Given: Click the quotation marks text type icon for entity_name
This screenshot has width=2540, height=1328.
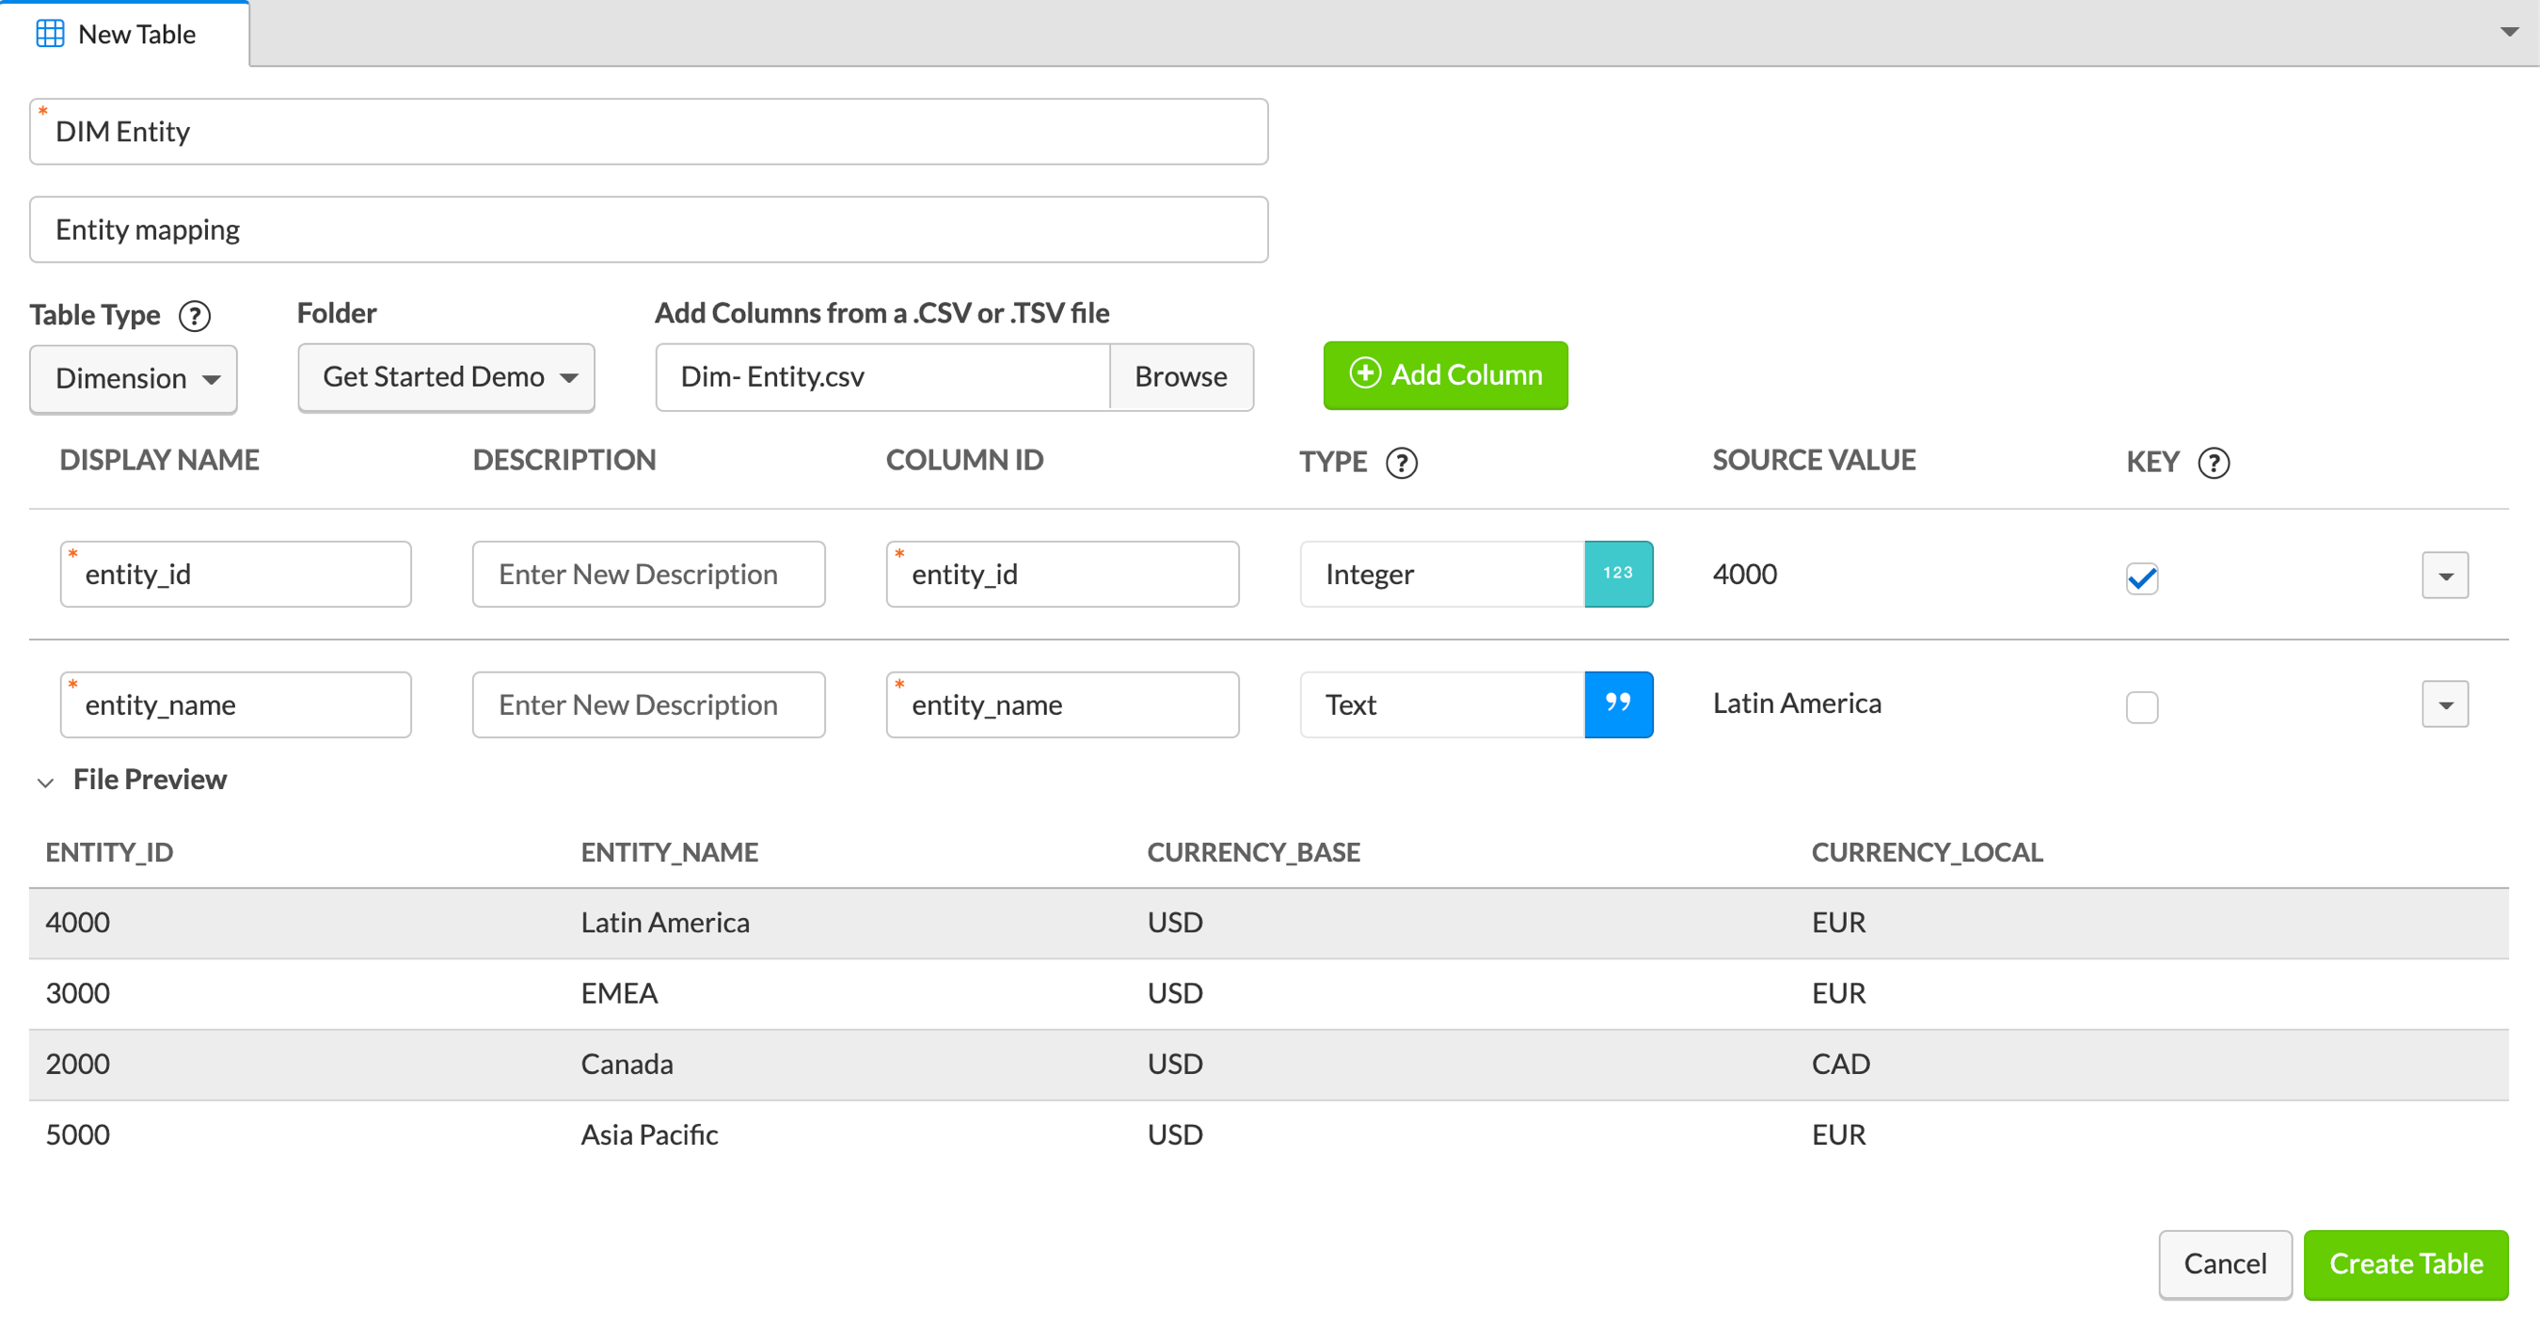Looking at the screenshot, I should click(1618, 704).
